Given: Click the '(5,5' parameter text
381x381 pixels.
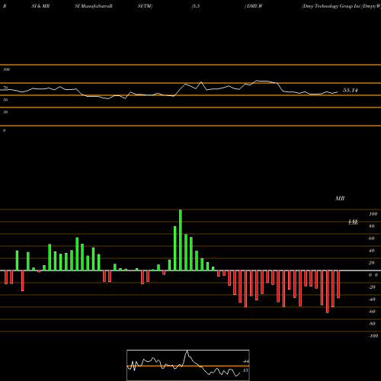Looking at the screenshot, I should pyautogui.click(x=196, y=6).
